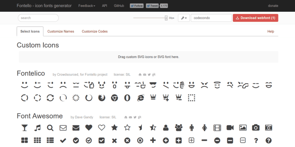Select the video camera icon
295x147 pixels.
pyautogui.click(x=230, y=128)
